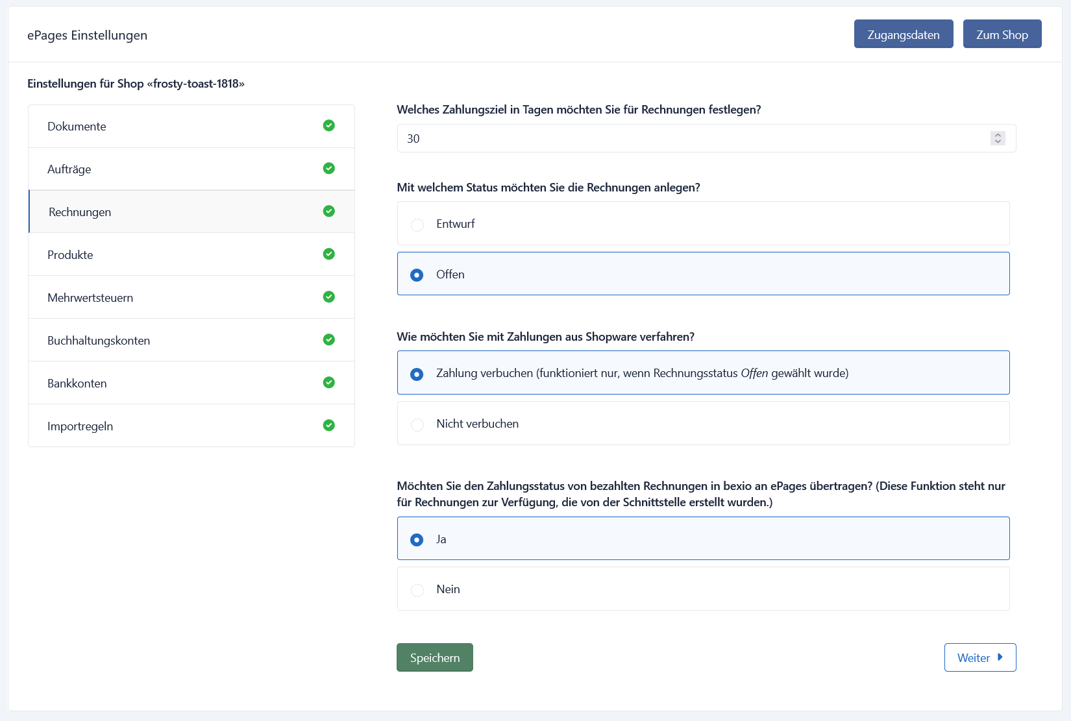Click the arrow icon in Weiter button
Image resolution: width=1071 pixels, height=721 pixels.
tap(1000, 657)
